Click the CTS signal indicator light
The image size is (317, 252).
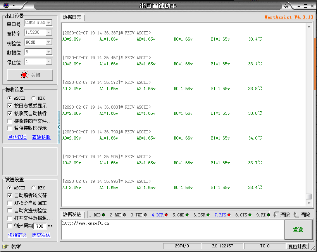250,215
